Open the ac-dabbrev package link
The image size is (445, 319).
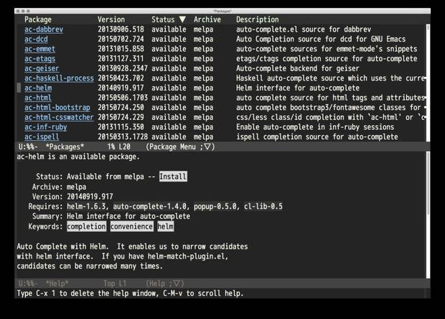[x=44, y=29]
